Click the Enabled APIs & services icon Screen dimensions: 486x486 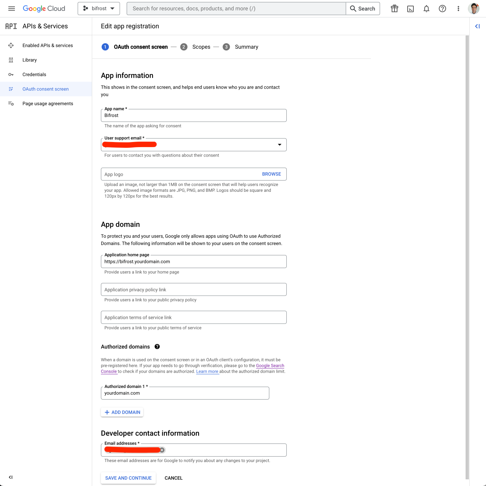click(11, 45)
